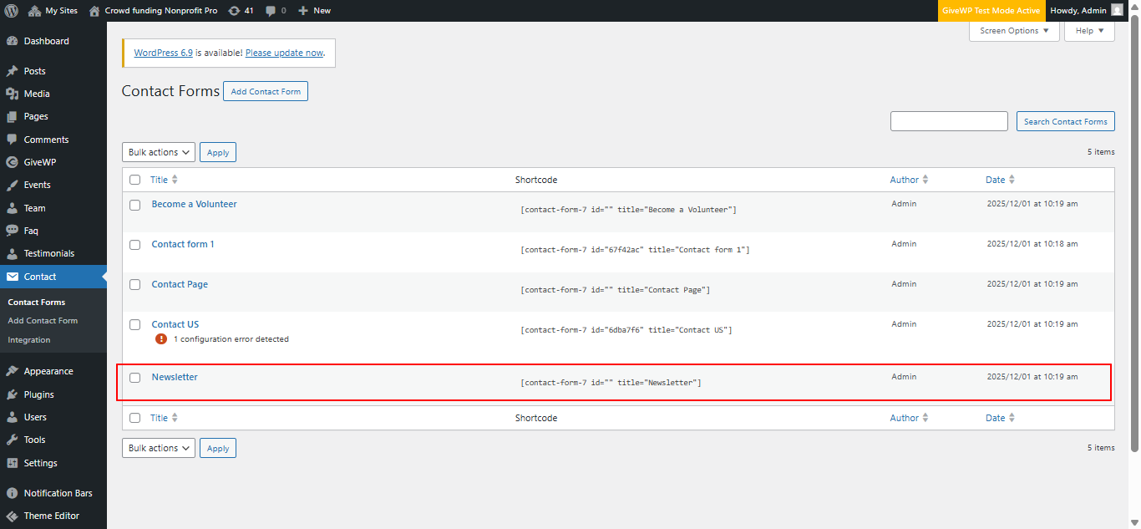
Task: Expand the Help panel
Action: click(1088, 30)
